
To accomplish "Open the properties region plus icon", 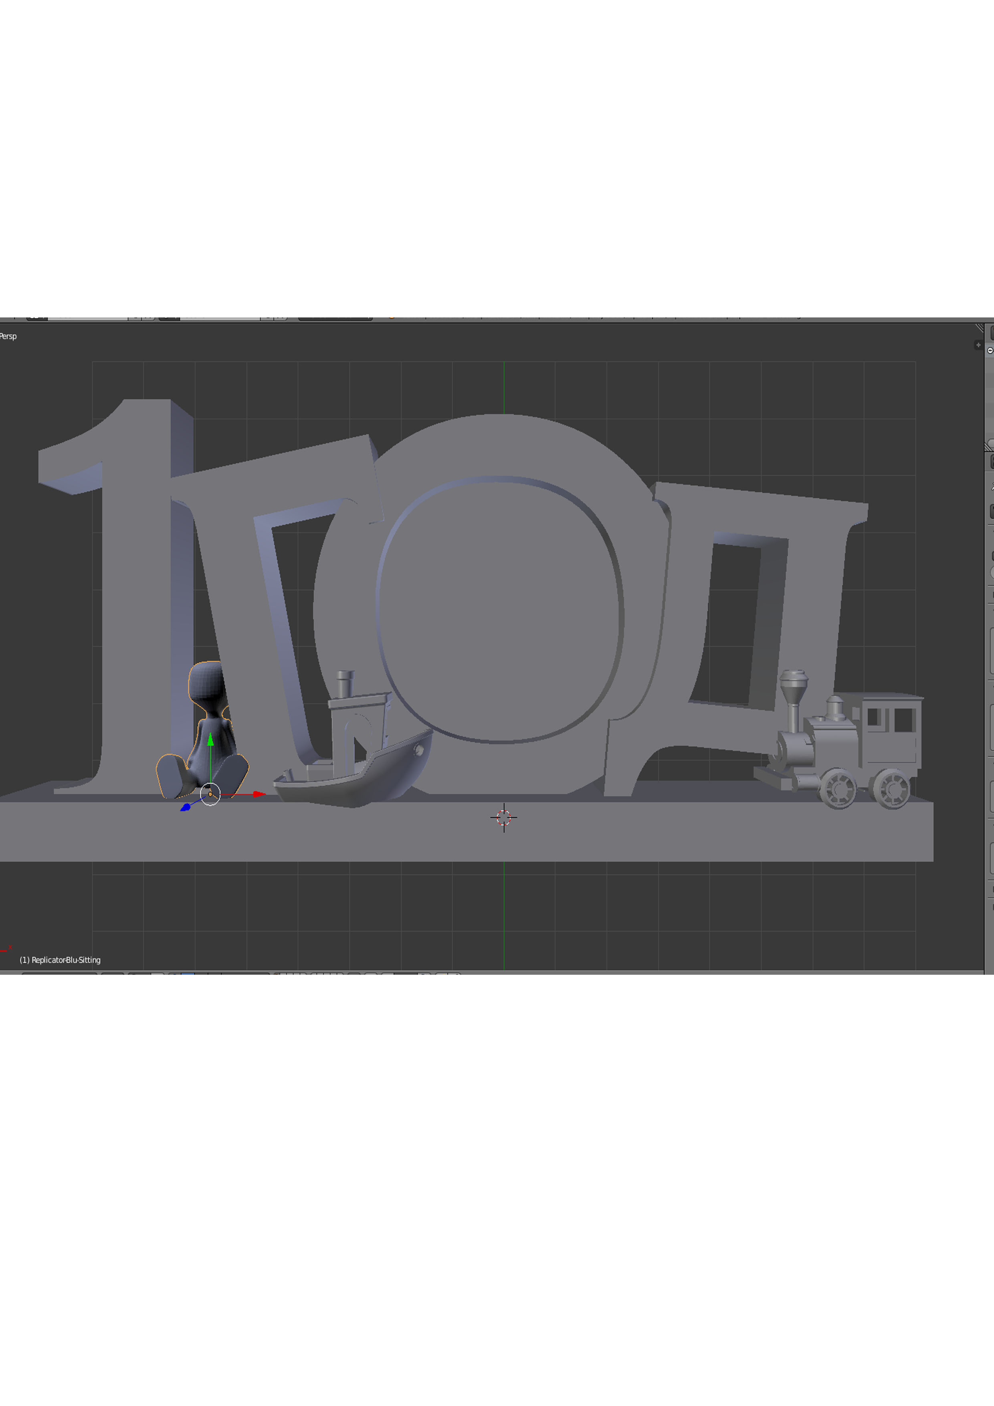I will (978, 345).
